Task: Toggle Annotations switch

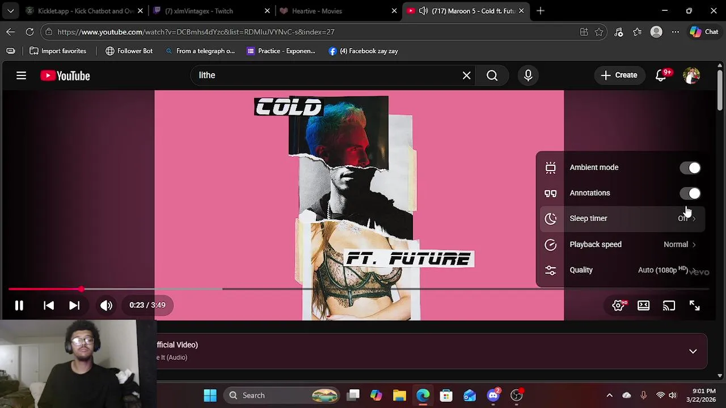Action: pos(690,193)
